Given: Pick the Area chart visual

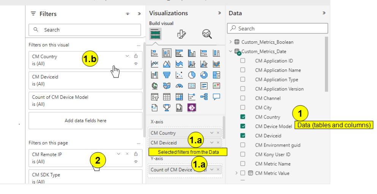Looking at the screenshot, I should coord(166,64).
